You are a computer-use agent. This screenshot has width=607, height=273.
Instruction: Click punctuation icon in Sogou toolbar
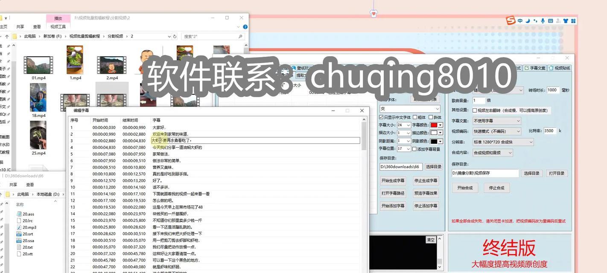pos(535,20)
